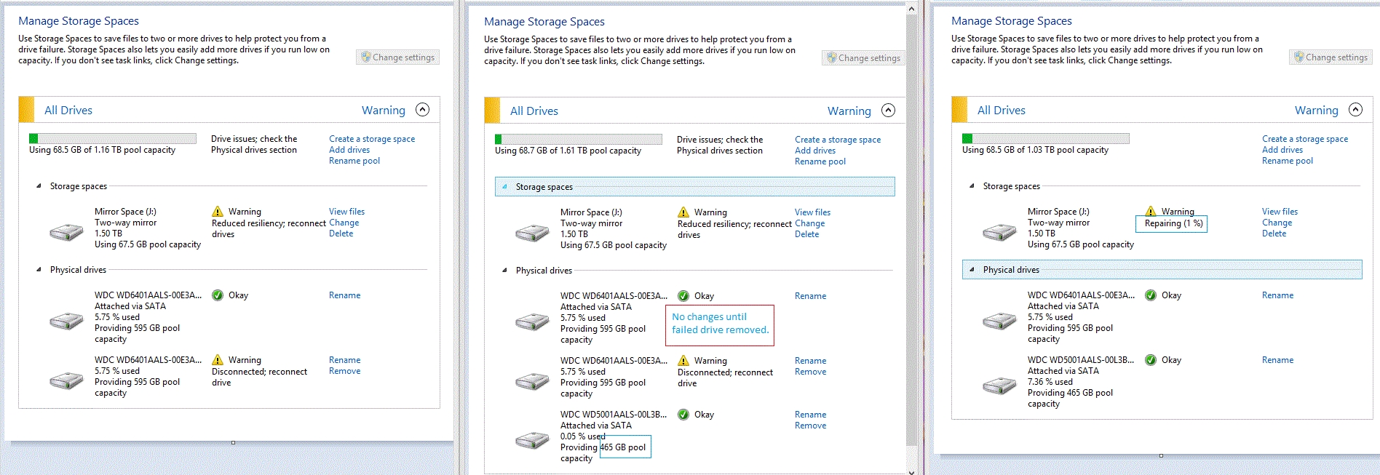Click warning icon of disconnected drive in 1.61 TB pool
1380x475 pixels.
683,361
